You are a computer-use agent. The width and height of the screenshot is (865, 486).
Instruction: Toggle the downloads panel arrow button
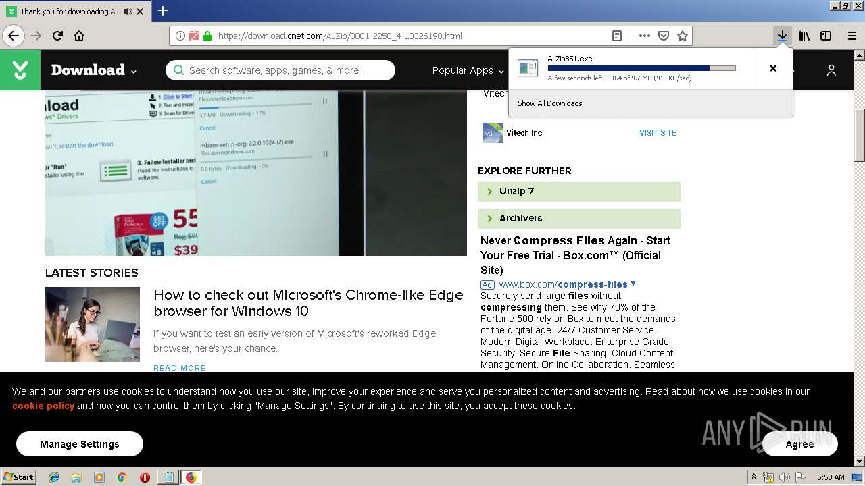tap(782, 36)
